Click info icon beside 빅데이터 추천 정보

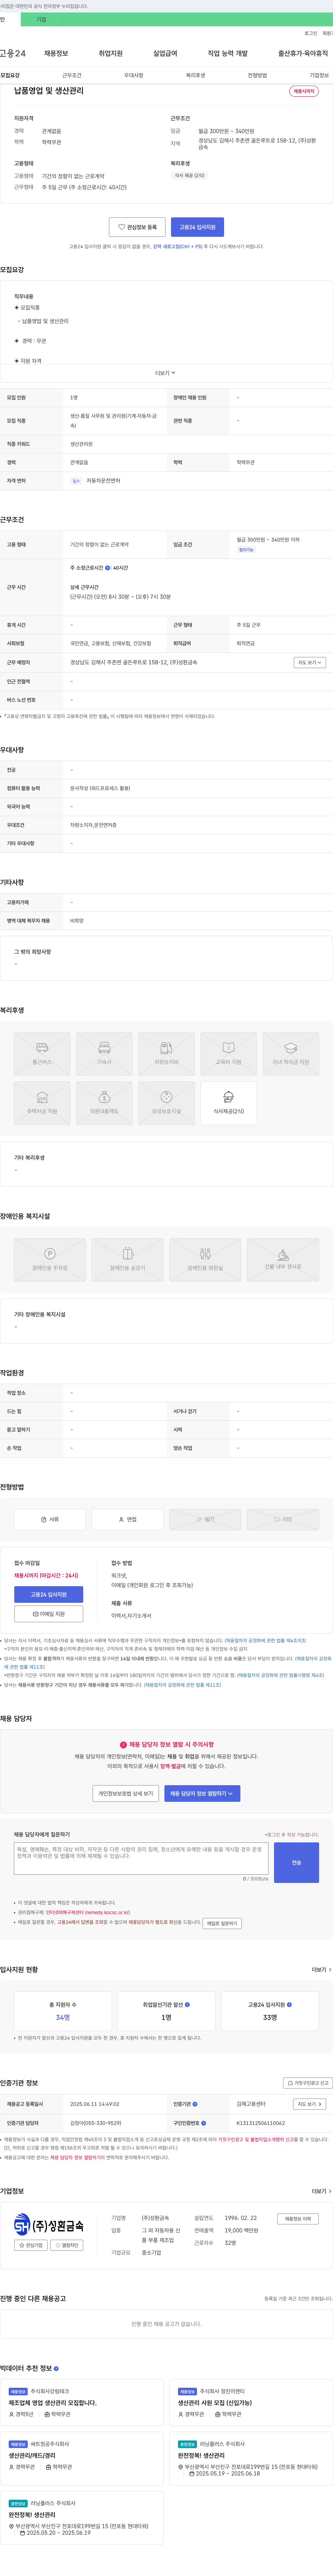[56, 2368]
